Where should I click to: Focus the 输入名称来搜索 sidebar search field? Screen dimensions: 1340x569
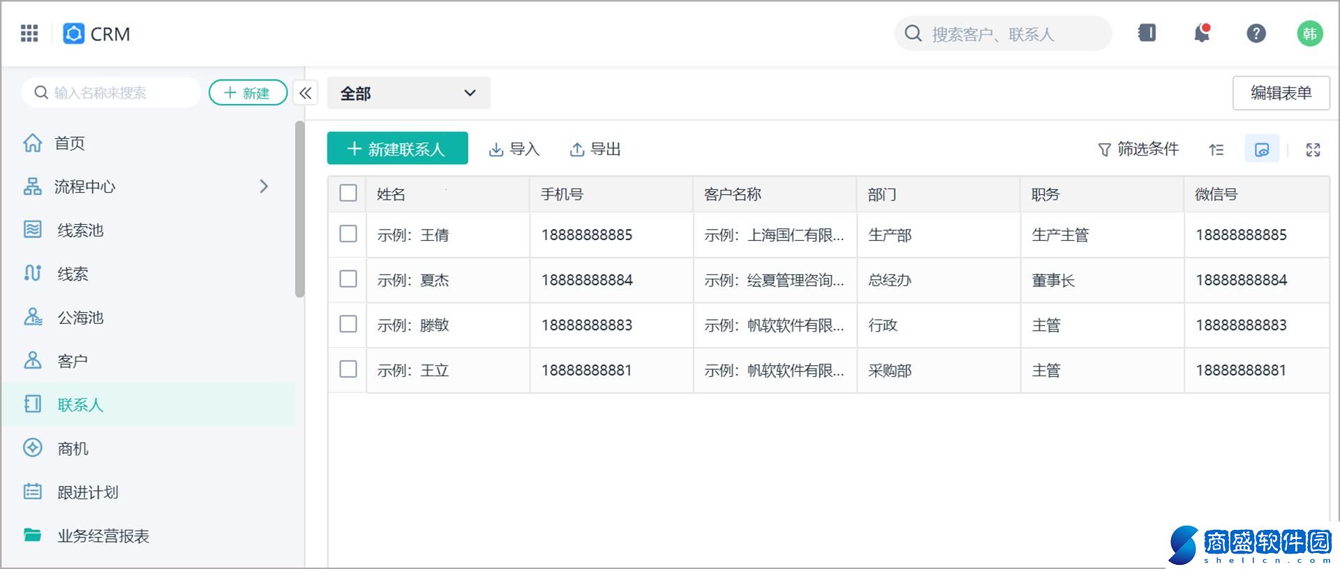111,93
